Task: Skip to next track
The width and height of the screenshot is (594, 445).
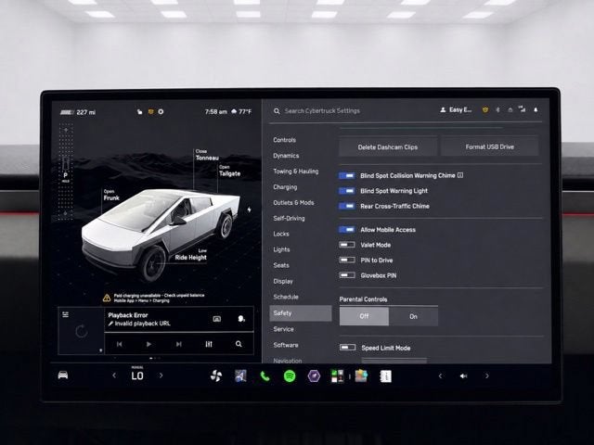Action: tap(179, 344)
